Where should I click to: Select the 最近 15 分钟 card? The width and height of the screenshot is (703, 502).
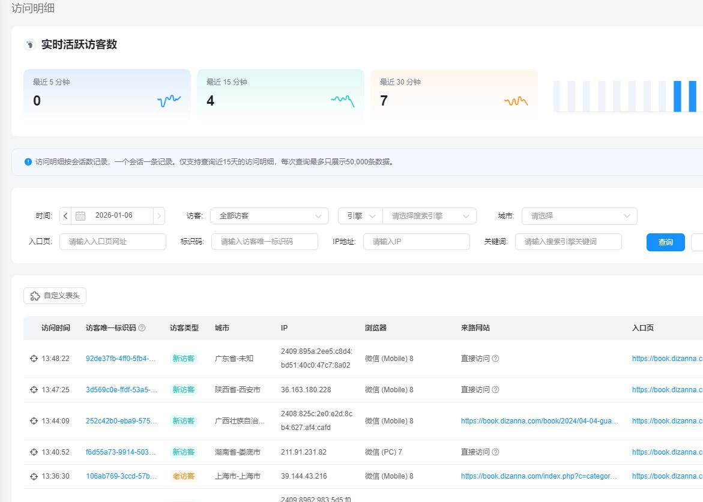pyautogui.click(x=280, y=94)
